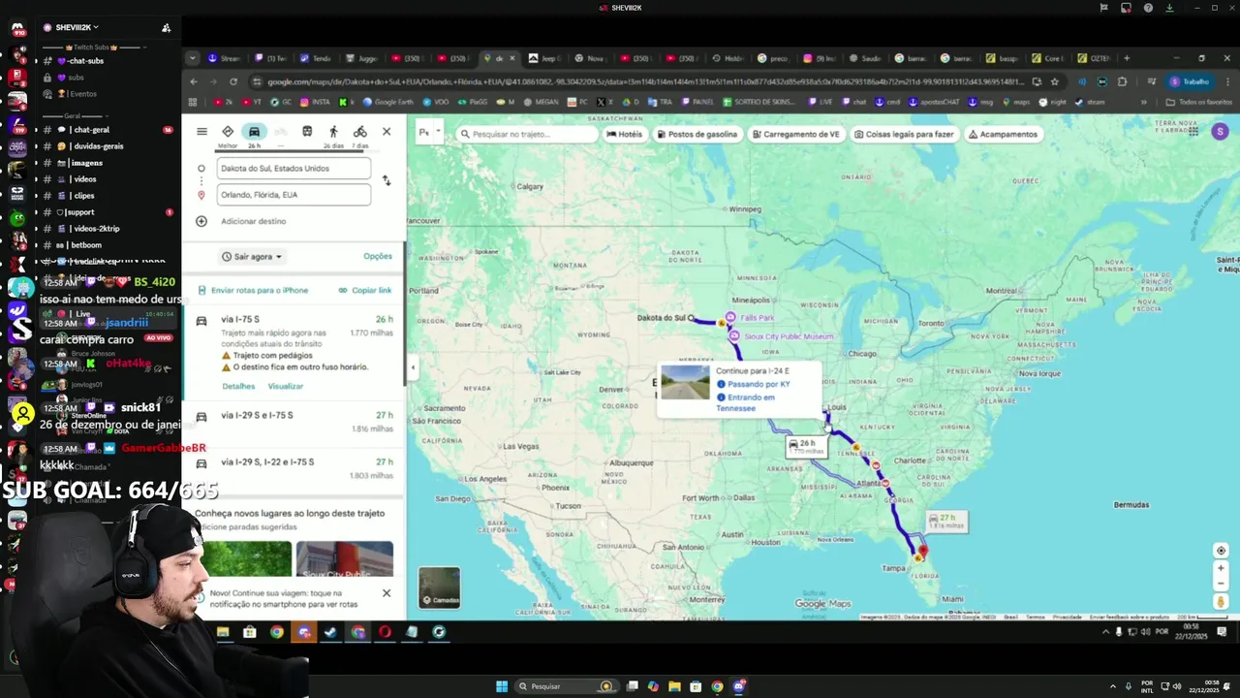Open the browser tab search dropdown

(x=193, y=58)
